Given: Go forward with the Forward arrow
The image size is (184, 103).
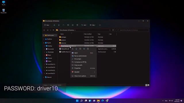Looking at the screenshot, I should click(x=47, y=30).
